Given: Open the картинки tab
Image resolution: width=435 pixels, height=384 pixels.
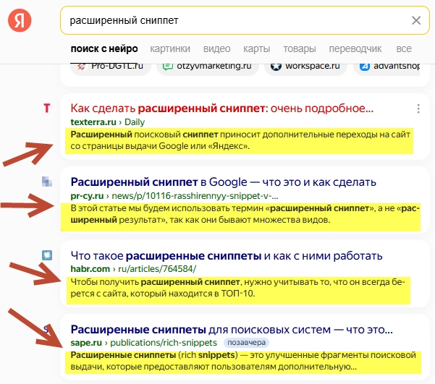Looking at the screenshot, I should pos(170,48).
